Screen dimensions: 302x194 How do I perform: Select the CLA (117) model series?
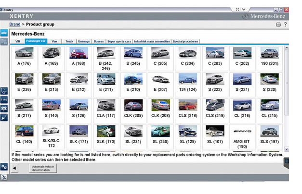(x=106, y=111)
